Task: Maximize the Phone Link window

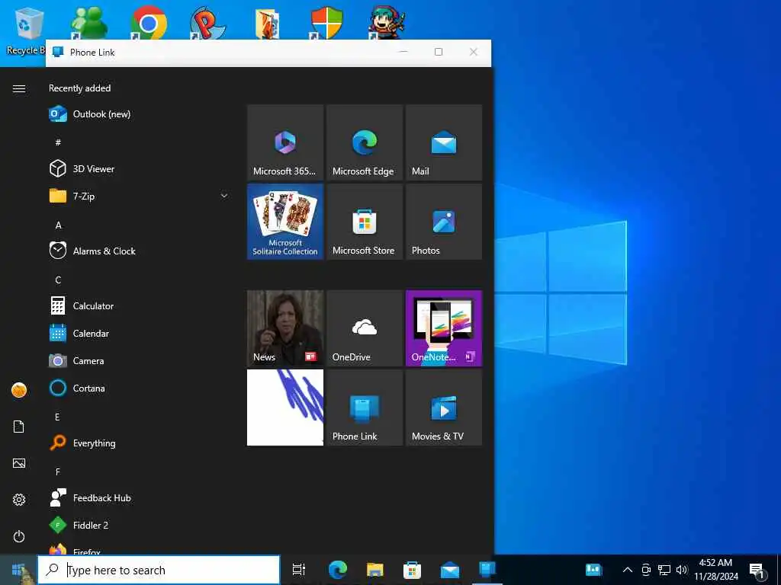Action: point(439,52)
